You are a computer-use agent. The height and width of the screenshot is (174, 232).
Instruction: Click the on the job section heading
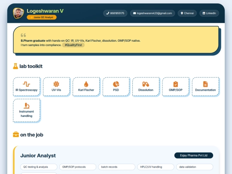(x=32, y=135)
